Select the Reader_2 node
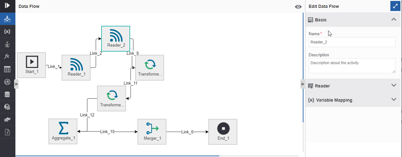 (x=116, y=39)
